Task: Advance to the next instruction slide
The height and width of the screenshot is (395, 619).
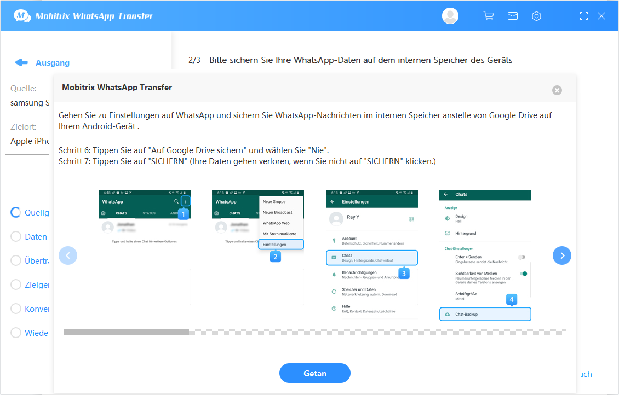Action: coord(562,255)
